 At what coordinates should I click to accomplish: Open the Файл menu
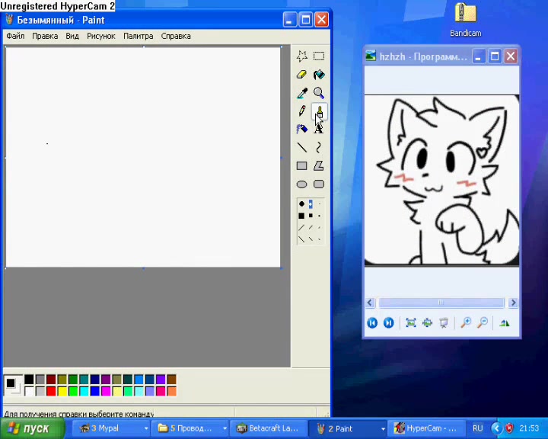15,36
